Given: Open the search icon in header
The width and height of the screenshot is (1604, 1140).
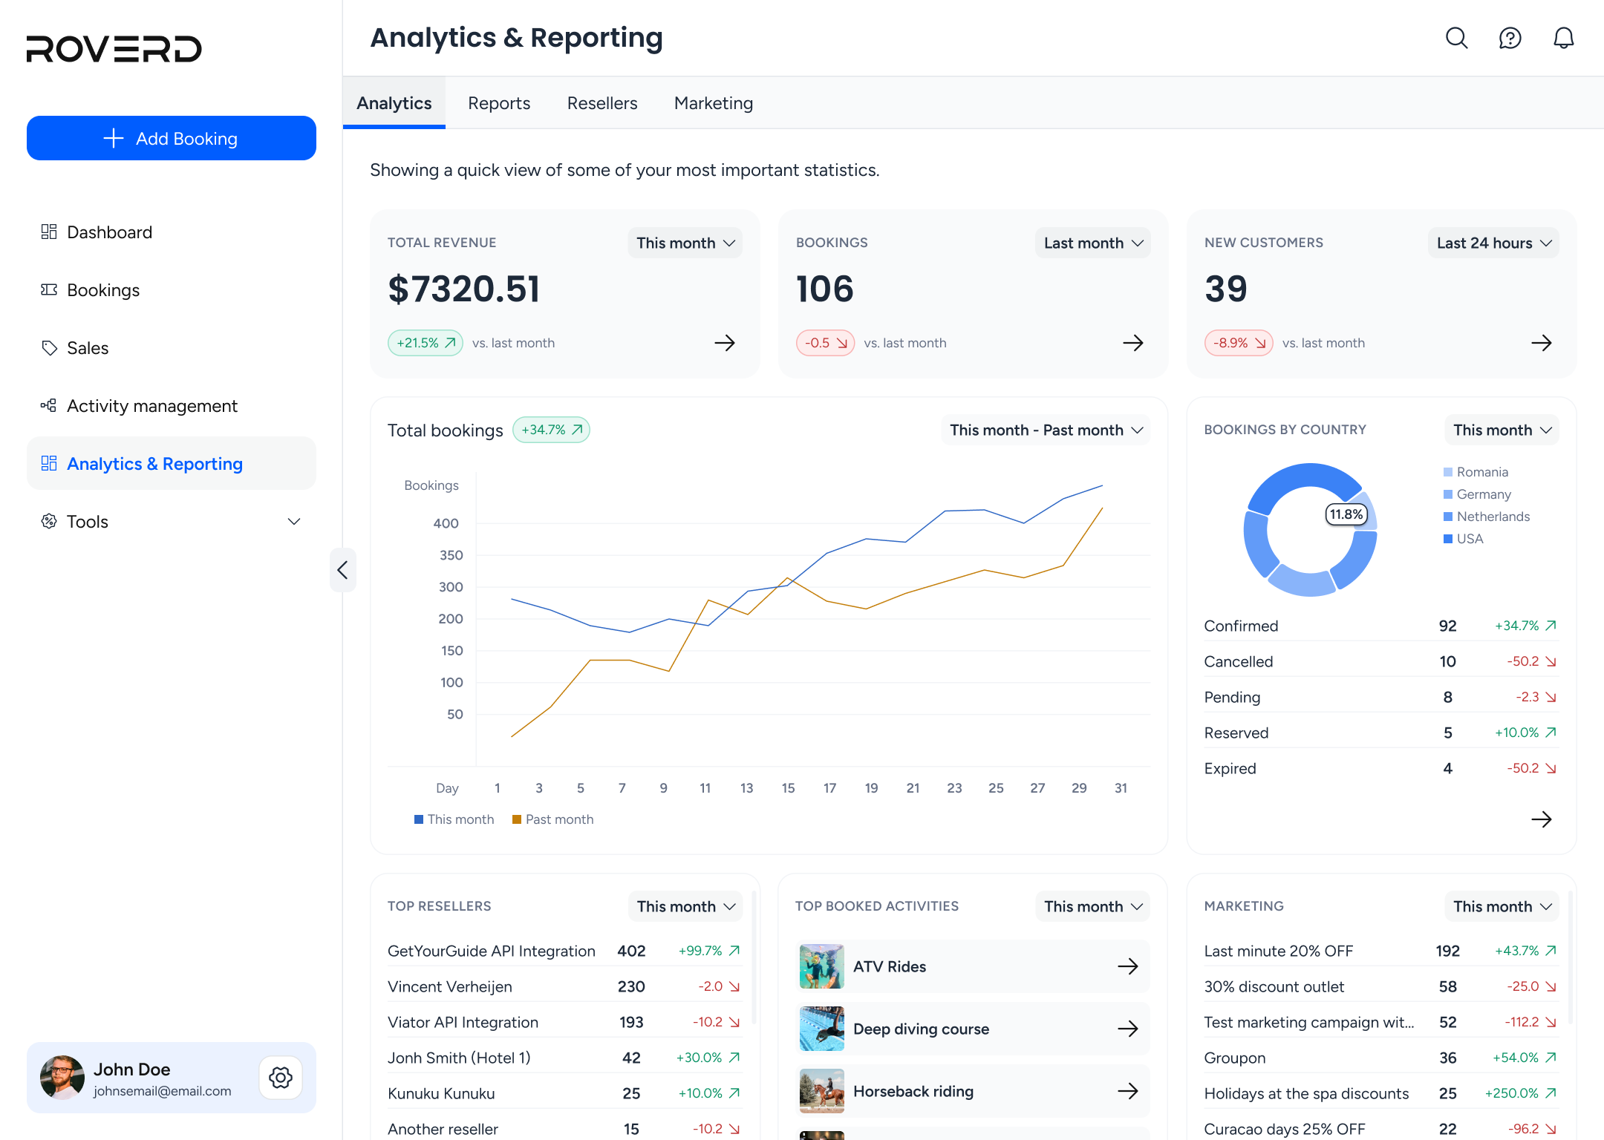Looking at the screenshot, I should point(1456,38).
